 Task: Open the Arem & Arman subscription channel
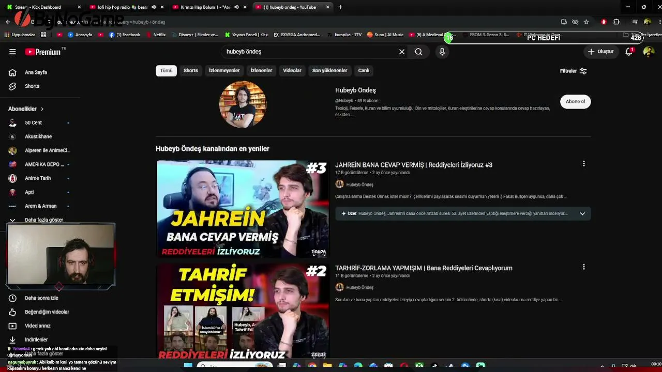pos(40,206)
